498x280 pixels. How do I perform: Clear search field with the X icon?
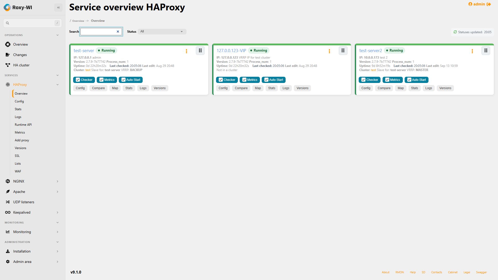118,32
